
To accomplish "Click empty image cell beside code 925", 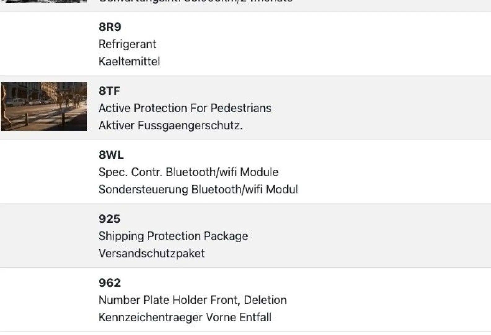I will (x=44, y=236).
